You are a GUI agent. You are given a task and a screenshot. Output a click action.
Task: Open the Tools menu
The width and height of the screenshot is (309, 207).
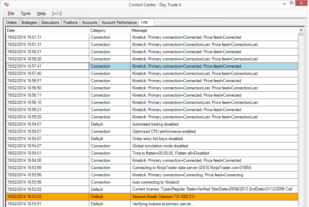click(25, 13)
